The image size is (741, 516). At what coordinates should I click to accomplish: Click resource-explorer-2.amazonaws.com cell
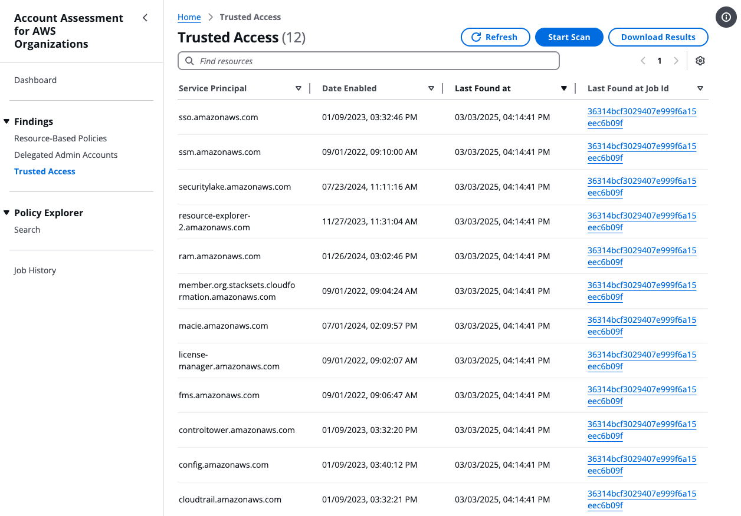point(215,221)
